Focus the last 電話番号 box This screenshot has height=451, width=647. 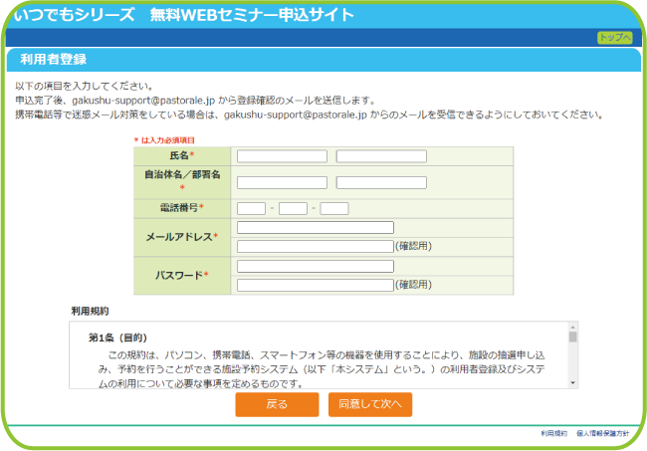tap(334, 209)
